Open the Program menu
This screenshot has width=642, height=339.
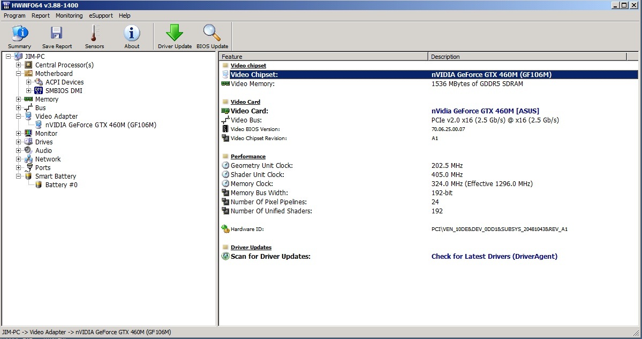coord(14,16)
